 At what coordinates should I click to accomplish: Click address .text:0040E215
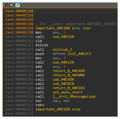[x=18, y=92]
